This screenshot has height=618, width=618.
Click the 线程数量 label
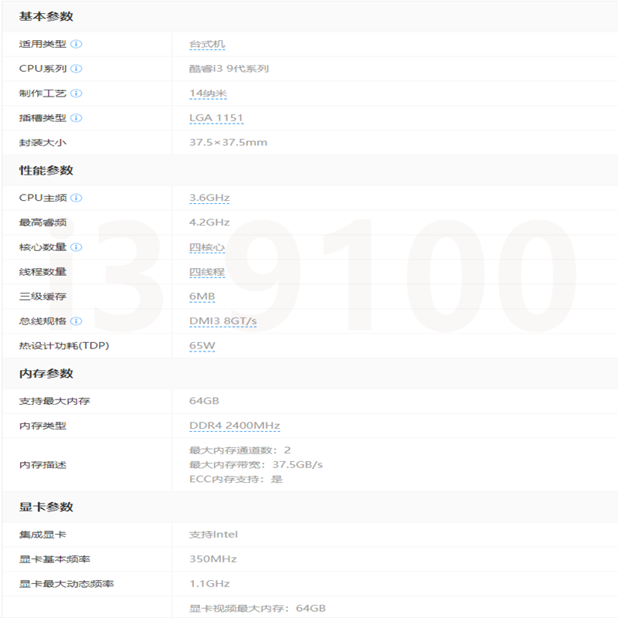[42, 272]
